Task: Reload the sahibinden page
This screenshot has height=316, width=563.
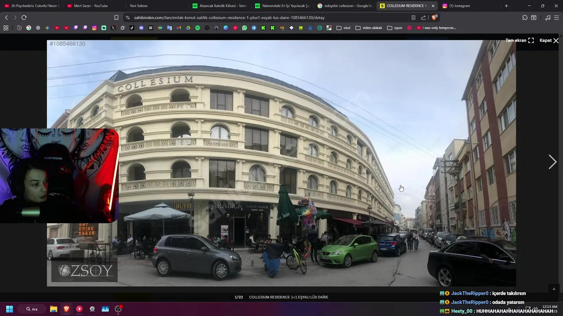Action: point(24,18)
